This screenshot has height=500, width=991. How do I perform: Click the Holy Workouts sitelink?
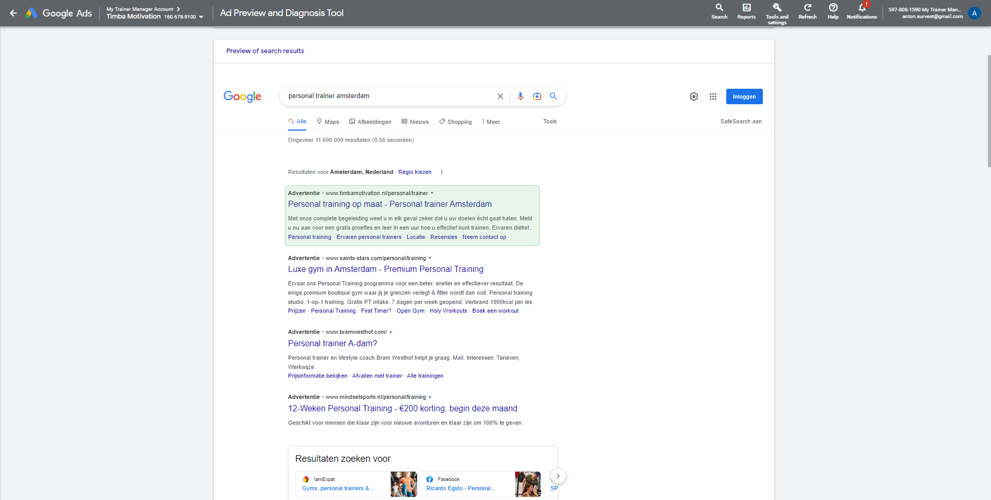[449, 311]
